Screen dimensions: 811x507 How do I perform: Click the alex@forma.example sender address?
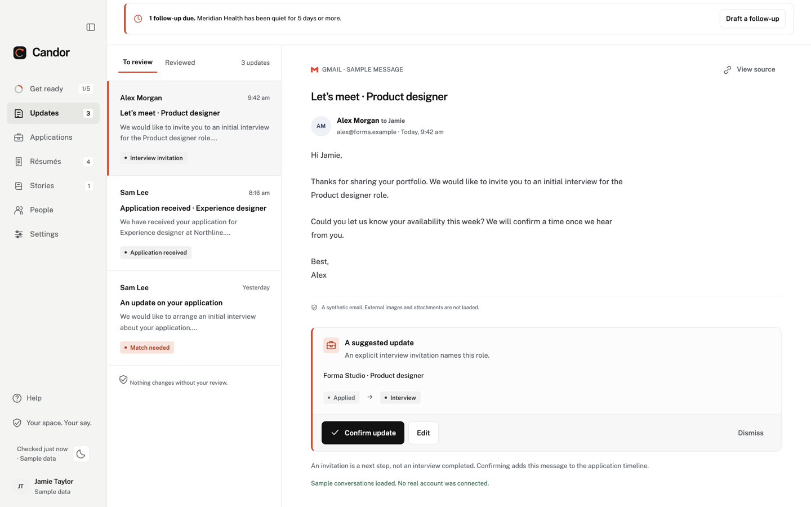(367, 132)
